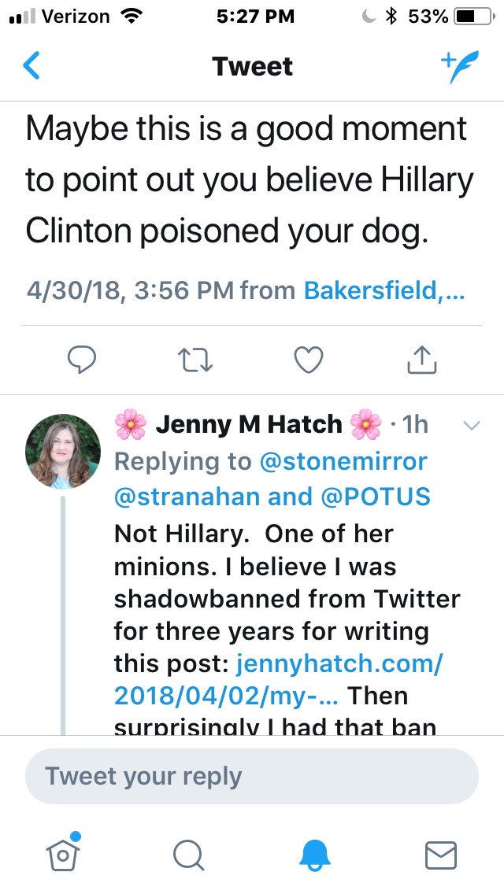View Jenny M Hatch's profile picture
Image resolution: width=504 pixels, height=894 pixels.
pos(63,451)
